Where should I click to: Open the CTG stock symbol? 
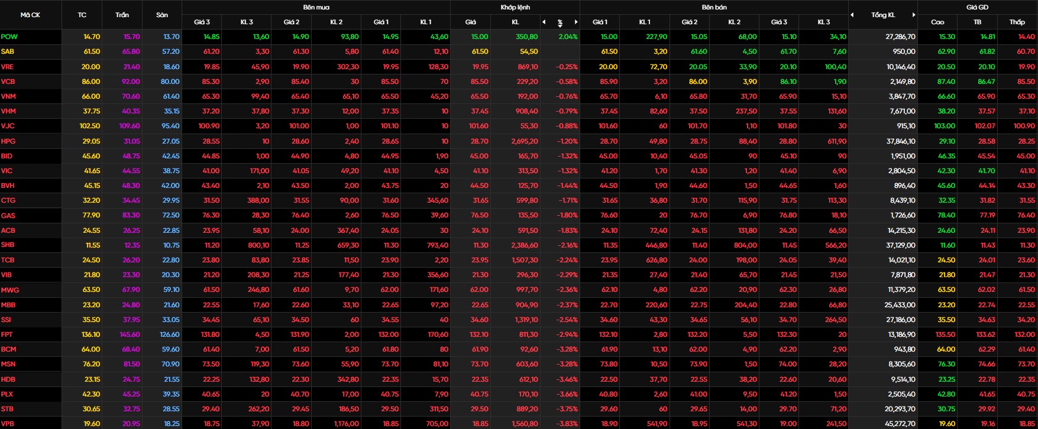[8, 200]
